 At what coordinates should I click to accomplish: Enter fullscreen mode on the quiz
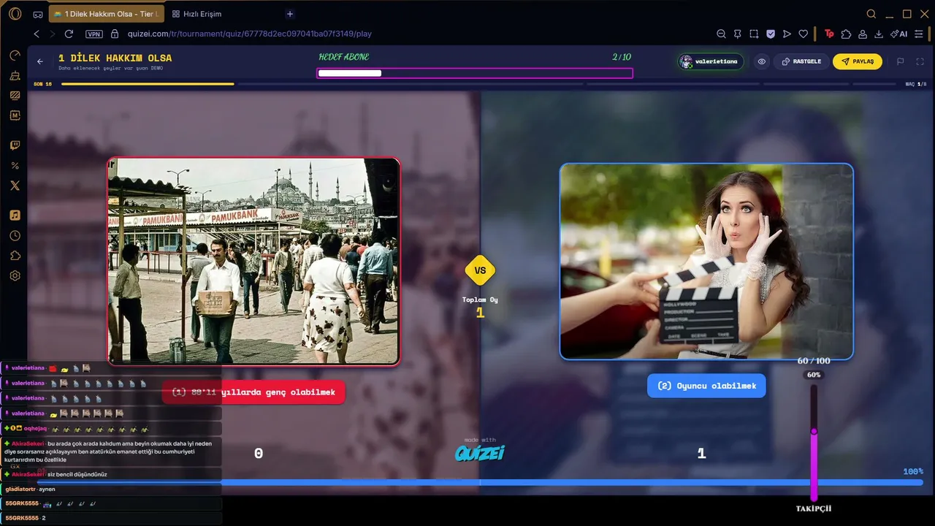click(920, 62)
